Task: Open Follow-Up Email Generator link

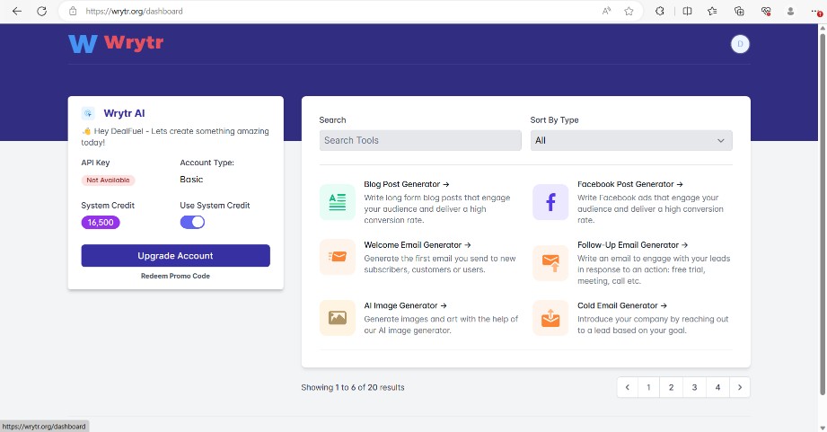Action: (632, 245)
